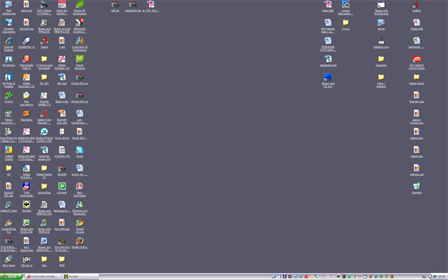
Task: Open the Google Chrome desktop shortcut
Action: (80, 223)
